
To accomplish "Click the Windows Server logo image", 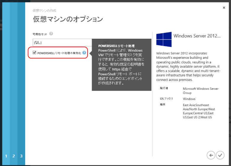I will pyautogui.click(x=164, y=40).
